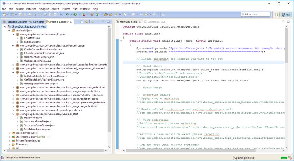Select GetSupportedFileFormats.java file
This screenshot has width=294, height=161.
[41, 84]
